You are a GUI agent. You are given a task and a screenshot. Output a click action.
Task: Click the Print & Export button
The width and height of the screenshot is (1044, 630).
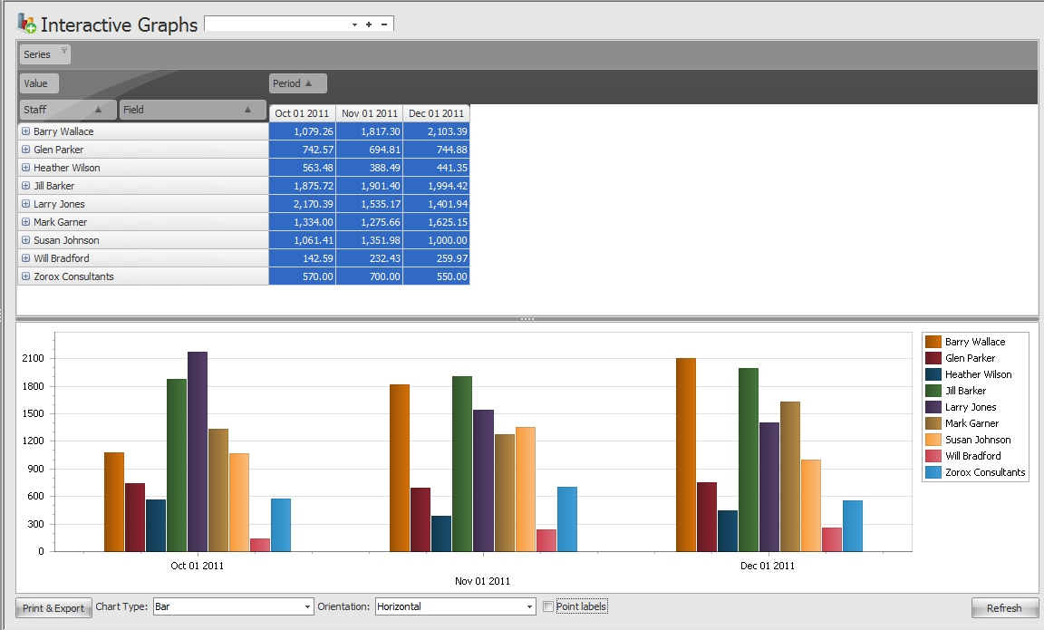click(53, 607)
